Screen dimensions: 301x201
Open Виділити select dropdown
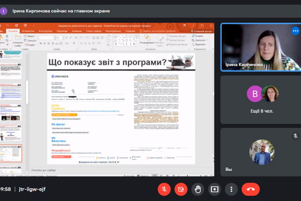click(x=199, y=45)
